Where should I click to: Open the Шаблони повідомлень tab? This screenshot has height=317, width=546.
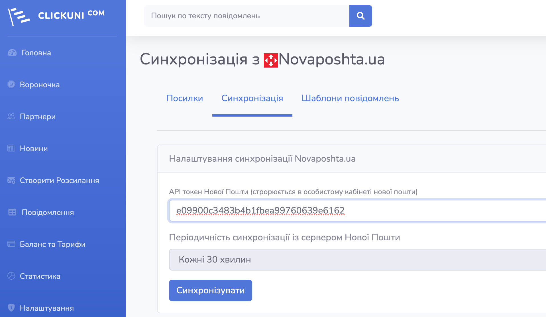tap(350, 98)
